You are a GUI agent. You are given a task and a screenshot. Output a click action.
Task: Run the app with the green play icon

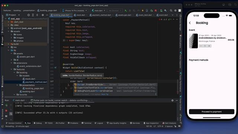(126, 10)
